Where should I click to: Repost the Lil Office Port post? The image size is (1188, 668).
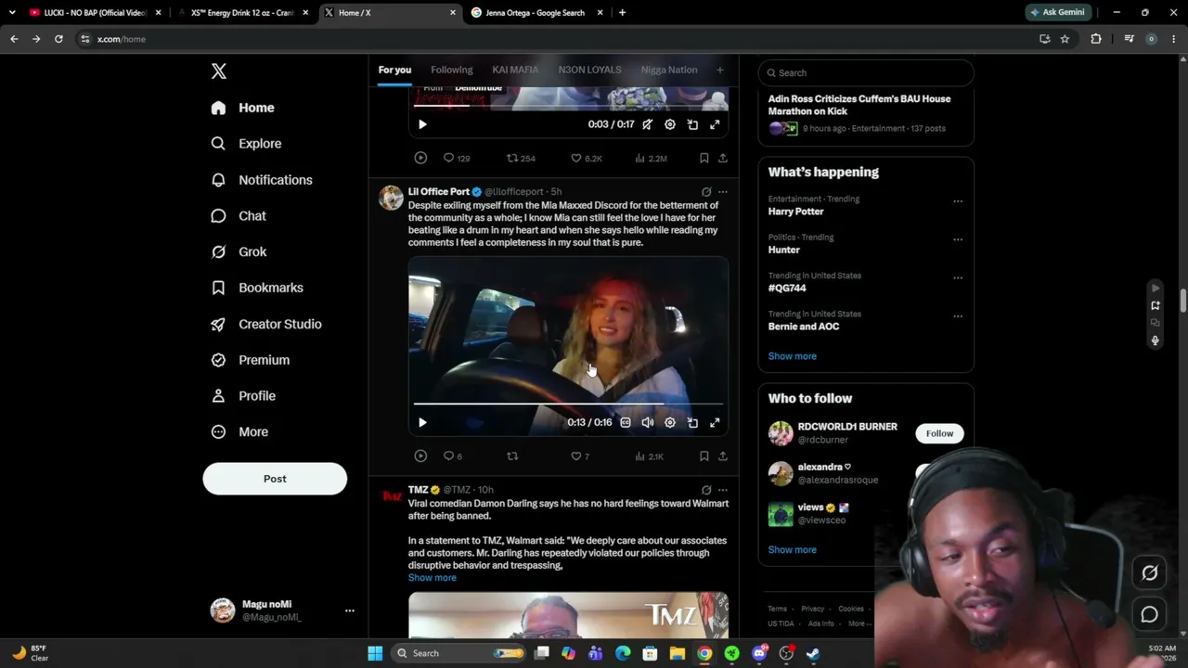(x=512, y=456)
